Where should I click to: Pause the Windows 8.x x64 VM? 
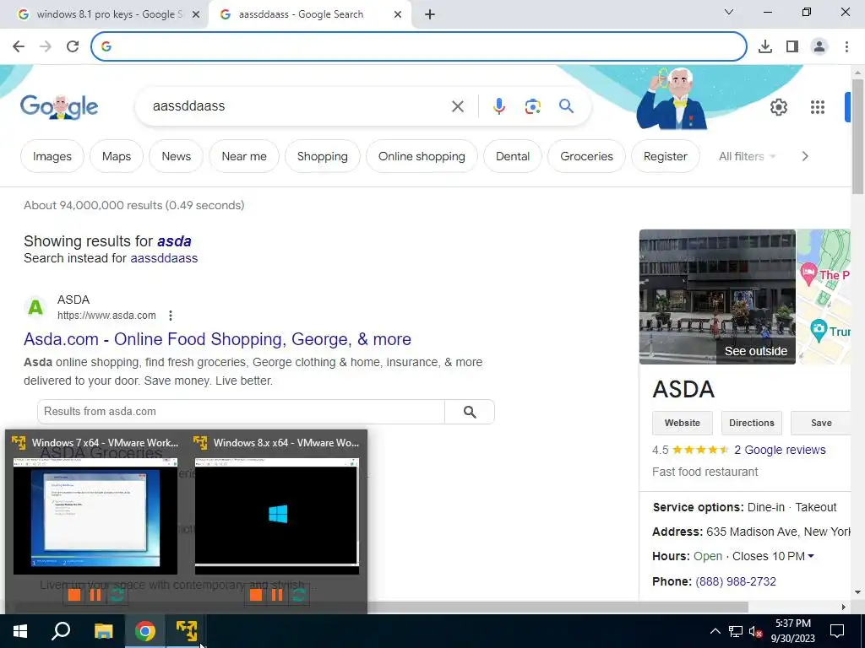click(277, 595)
